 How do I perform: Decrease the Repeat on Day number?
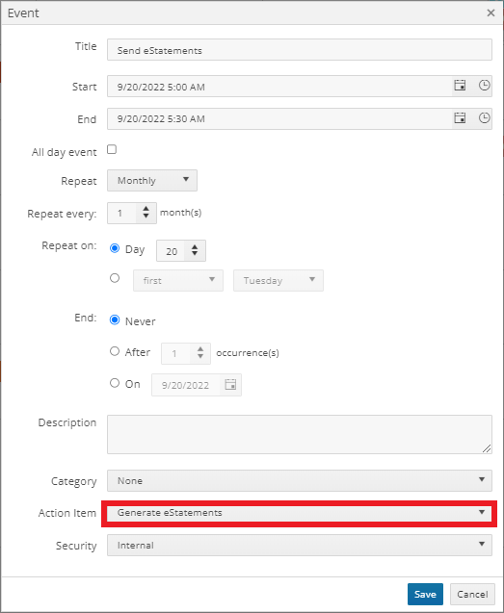click(195, 254)
